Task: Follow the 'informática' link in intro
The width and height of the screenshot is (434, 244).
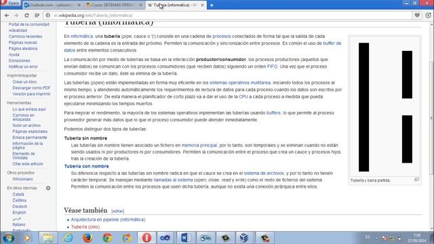Action: tap(81, 36)
